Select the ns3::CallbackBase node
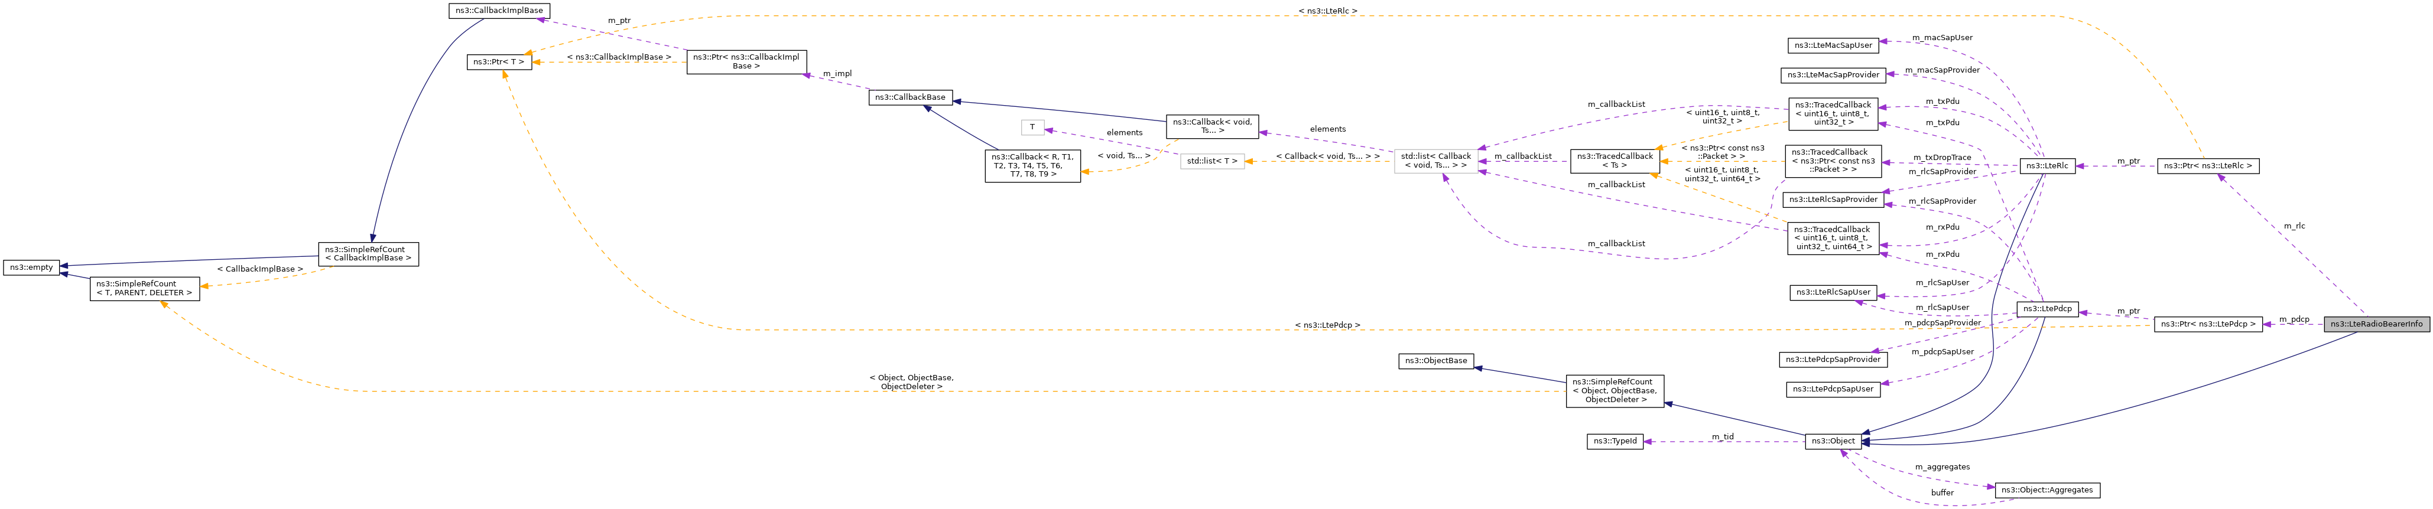The image size is (2433, 509). [x=909, y=97]
